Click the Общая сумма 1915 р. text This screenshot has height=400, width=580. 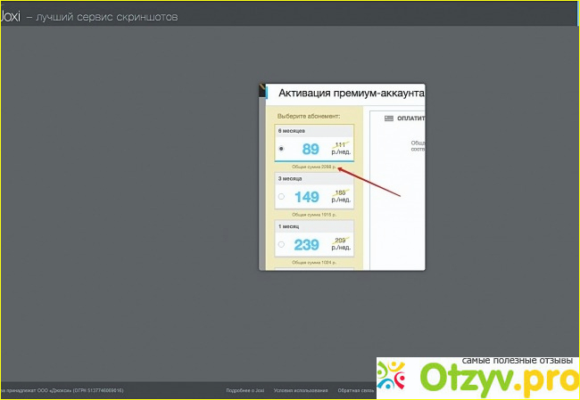point(312,215)
